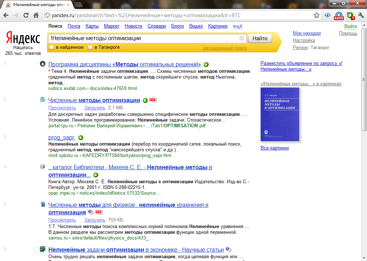Click Загрузить for 759 КБ PDF
Viewport: 367px width, 261px height.
95,220
